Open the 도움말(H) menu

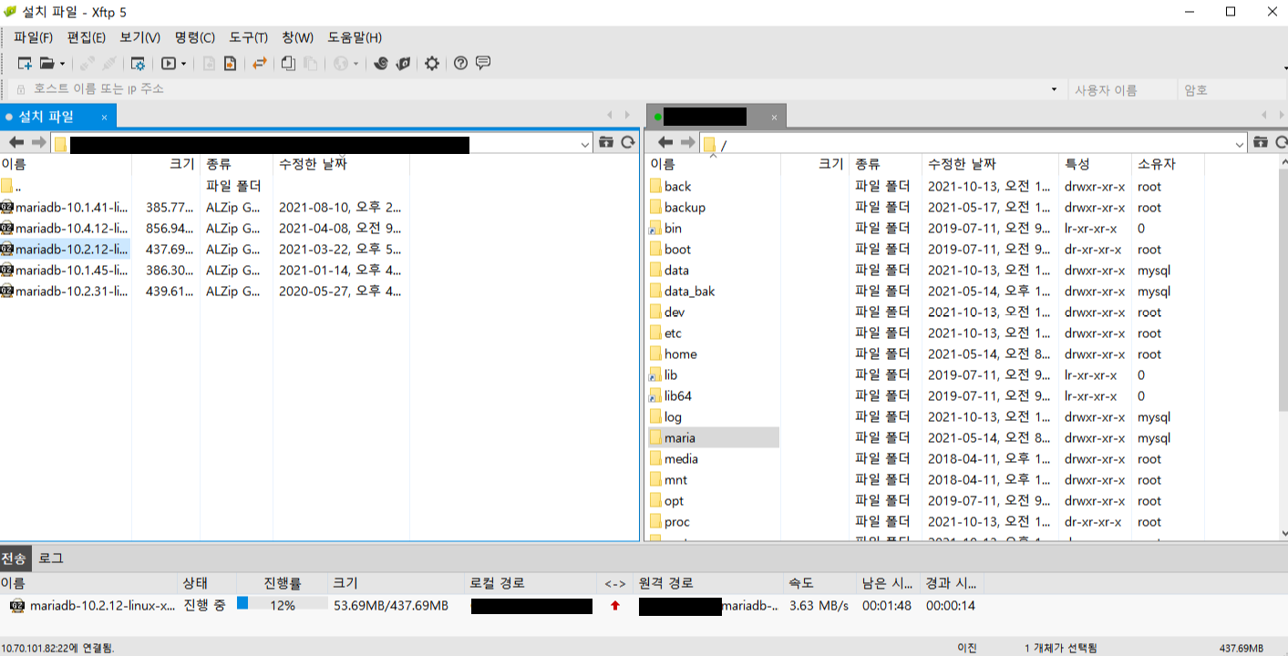pyautogui.click(x=355, y=37)
